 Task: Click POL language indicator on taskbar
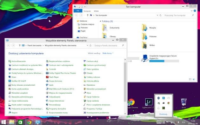[183, 122]
